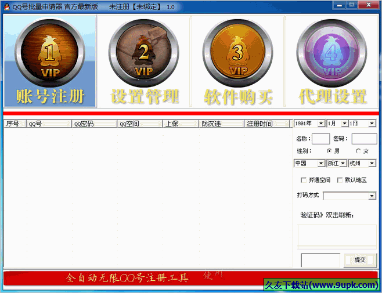Click the 验证码 captcha image area

[x=337, y=237]
